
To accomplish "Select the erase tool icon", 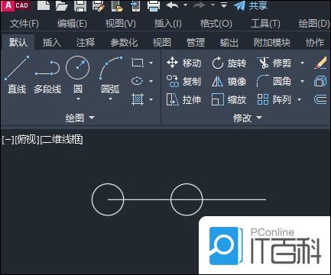I will pos(320,63).
